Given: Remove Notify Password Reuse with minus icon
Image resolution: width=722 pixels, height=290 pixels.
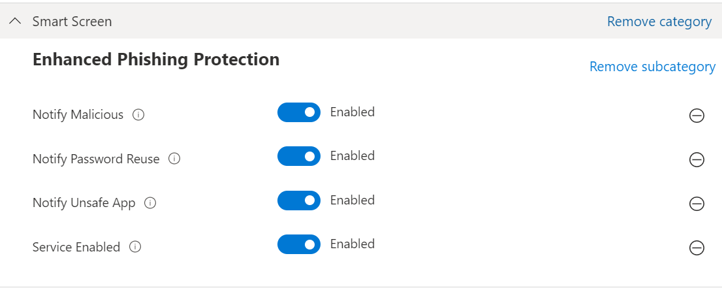Looking at the screenshot, I should [x=697, y=159].
